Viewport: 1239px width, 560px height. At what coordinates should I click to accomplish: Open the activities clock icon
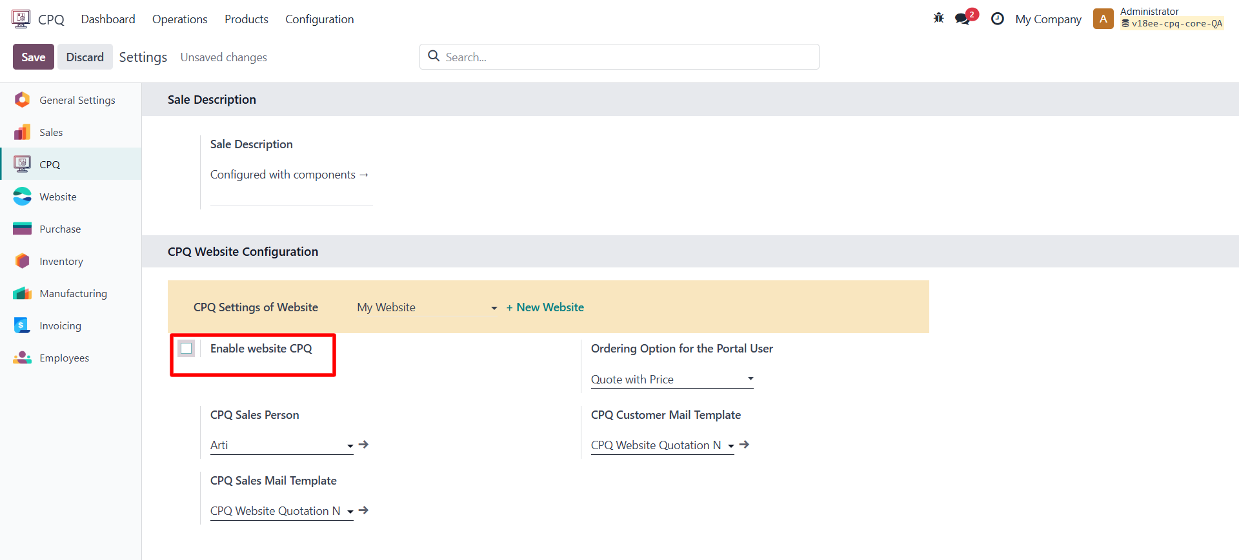[997, 19]
